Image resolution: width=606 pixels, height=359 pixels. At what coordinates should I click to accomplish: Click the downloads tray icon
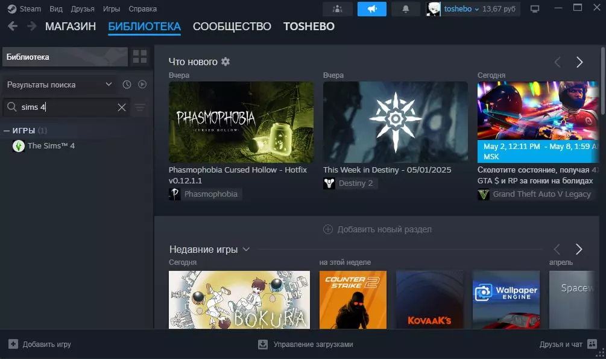coord(263,345)
